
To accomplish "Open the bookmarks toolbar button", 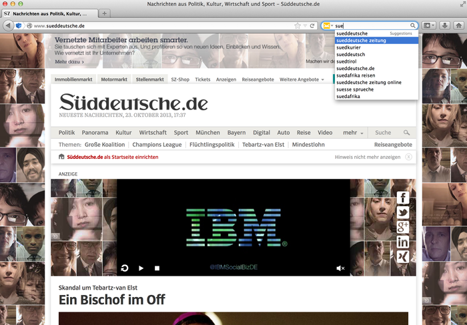I will pyautogui.click(x=429, y=25).
